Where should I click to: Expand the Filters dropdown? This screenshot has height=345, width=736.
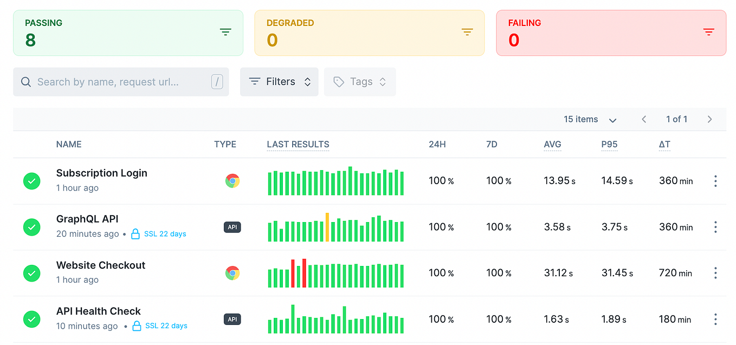279,82
